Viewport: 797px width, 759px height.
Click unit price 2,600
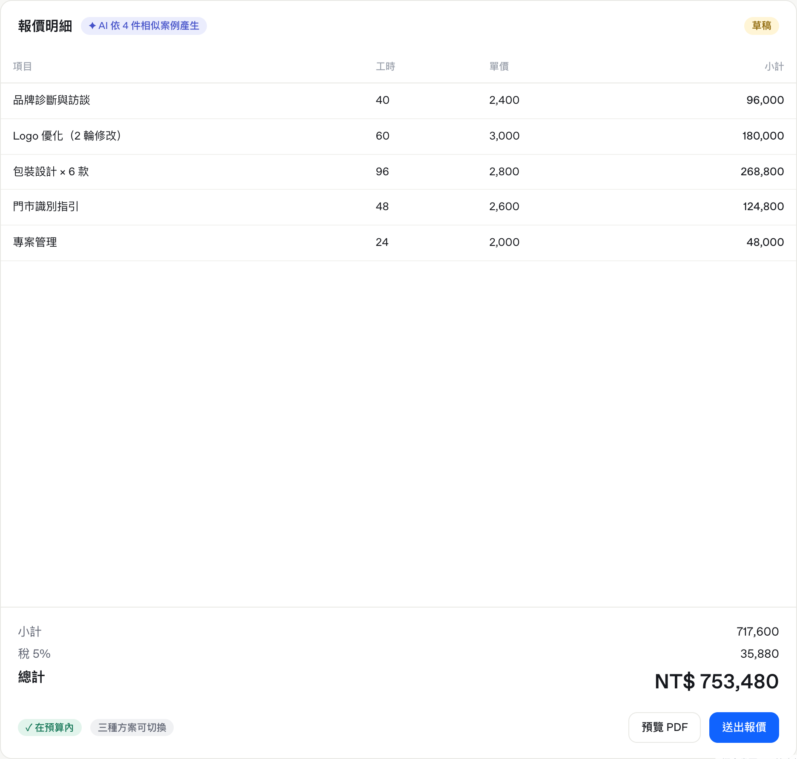pos(504,206)
